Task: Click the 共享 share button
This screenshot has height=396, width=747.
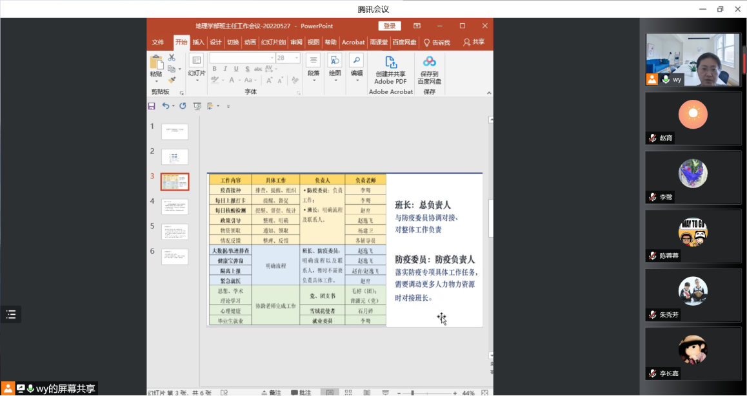Action: pyautogui.click(x=473, y=42)
